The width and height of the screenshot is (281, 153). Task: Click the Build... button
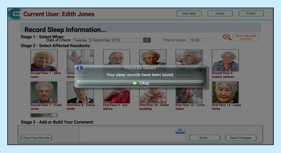point(205,138)
